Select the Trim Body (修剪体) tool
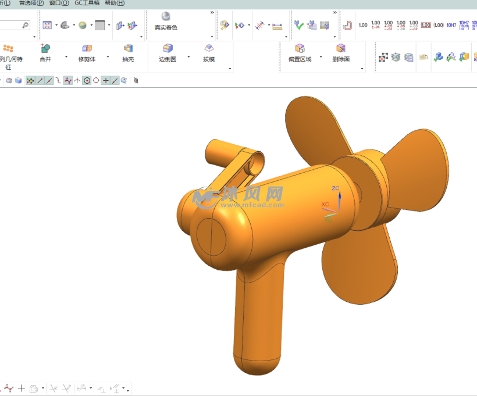This screenshot has width=477, height=396. pos(87,49)
